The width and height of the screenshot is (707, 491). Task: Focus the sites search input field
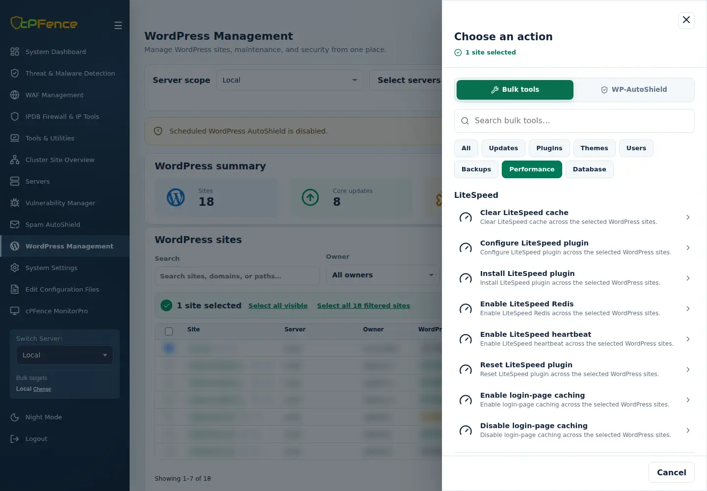click(237, 276)
